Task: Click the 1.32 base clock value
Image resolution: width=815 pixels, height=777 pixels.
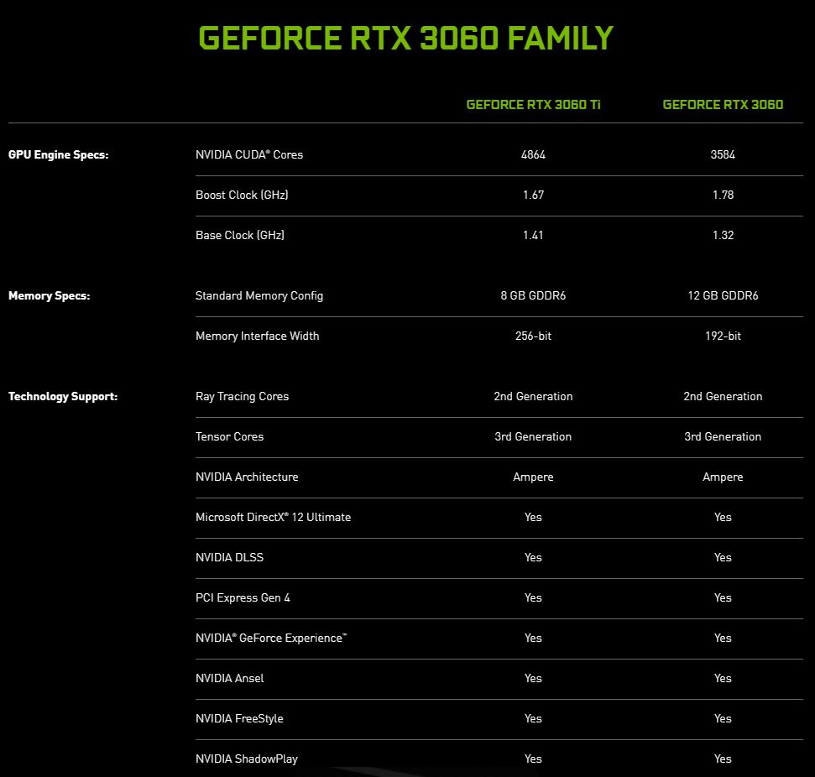Action: [x=723, y=235]
